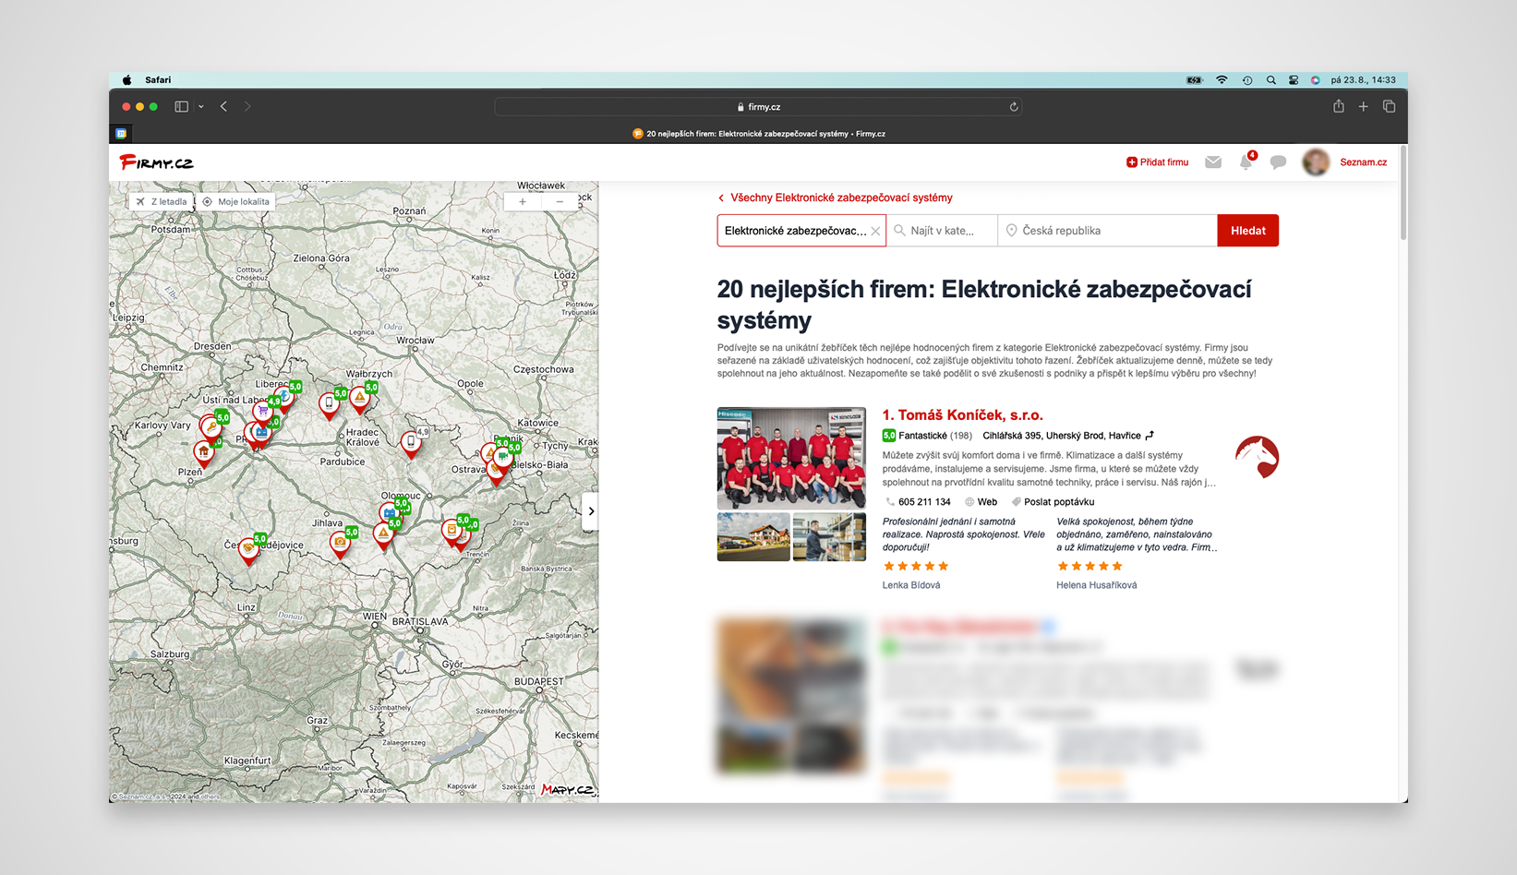This screenshot has width=1517, height=875.
Task: Open the Safari sidebar panel icon
Action: [181, 107]
